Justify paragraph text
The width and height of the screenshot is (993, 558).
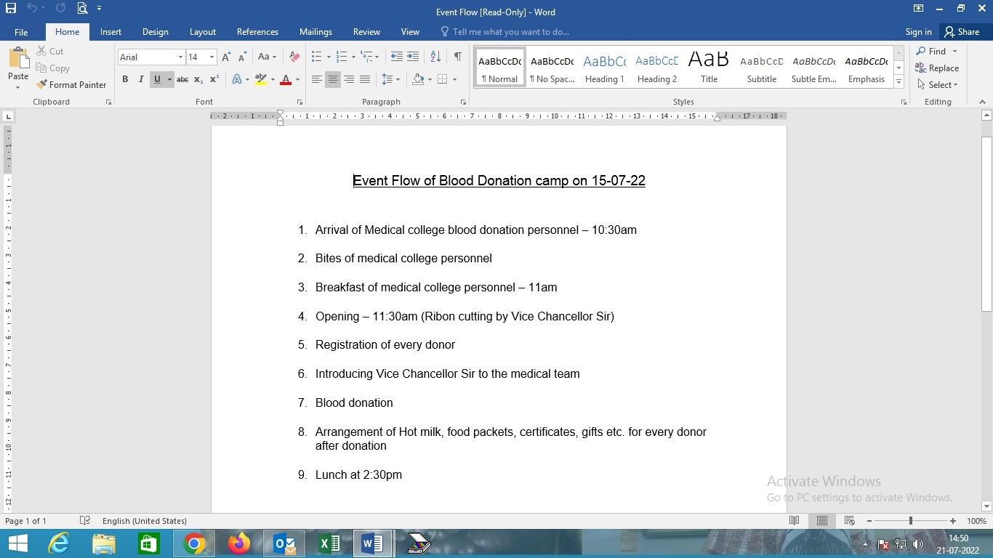[365, 79]
